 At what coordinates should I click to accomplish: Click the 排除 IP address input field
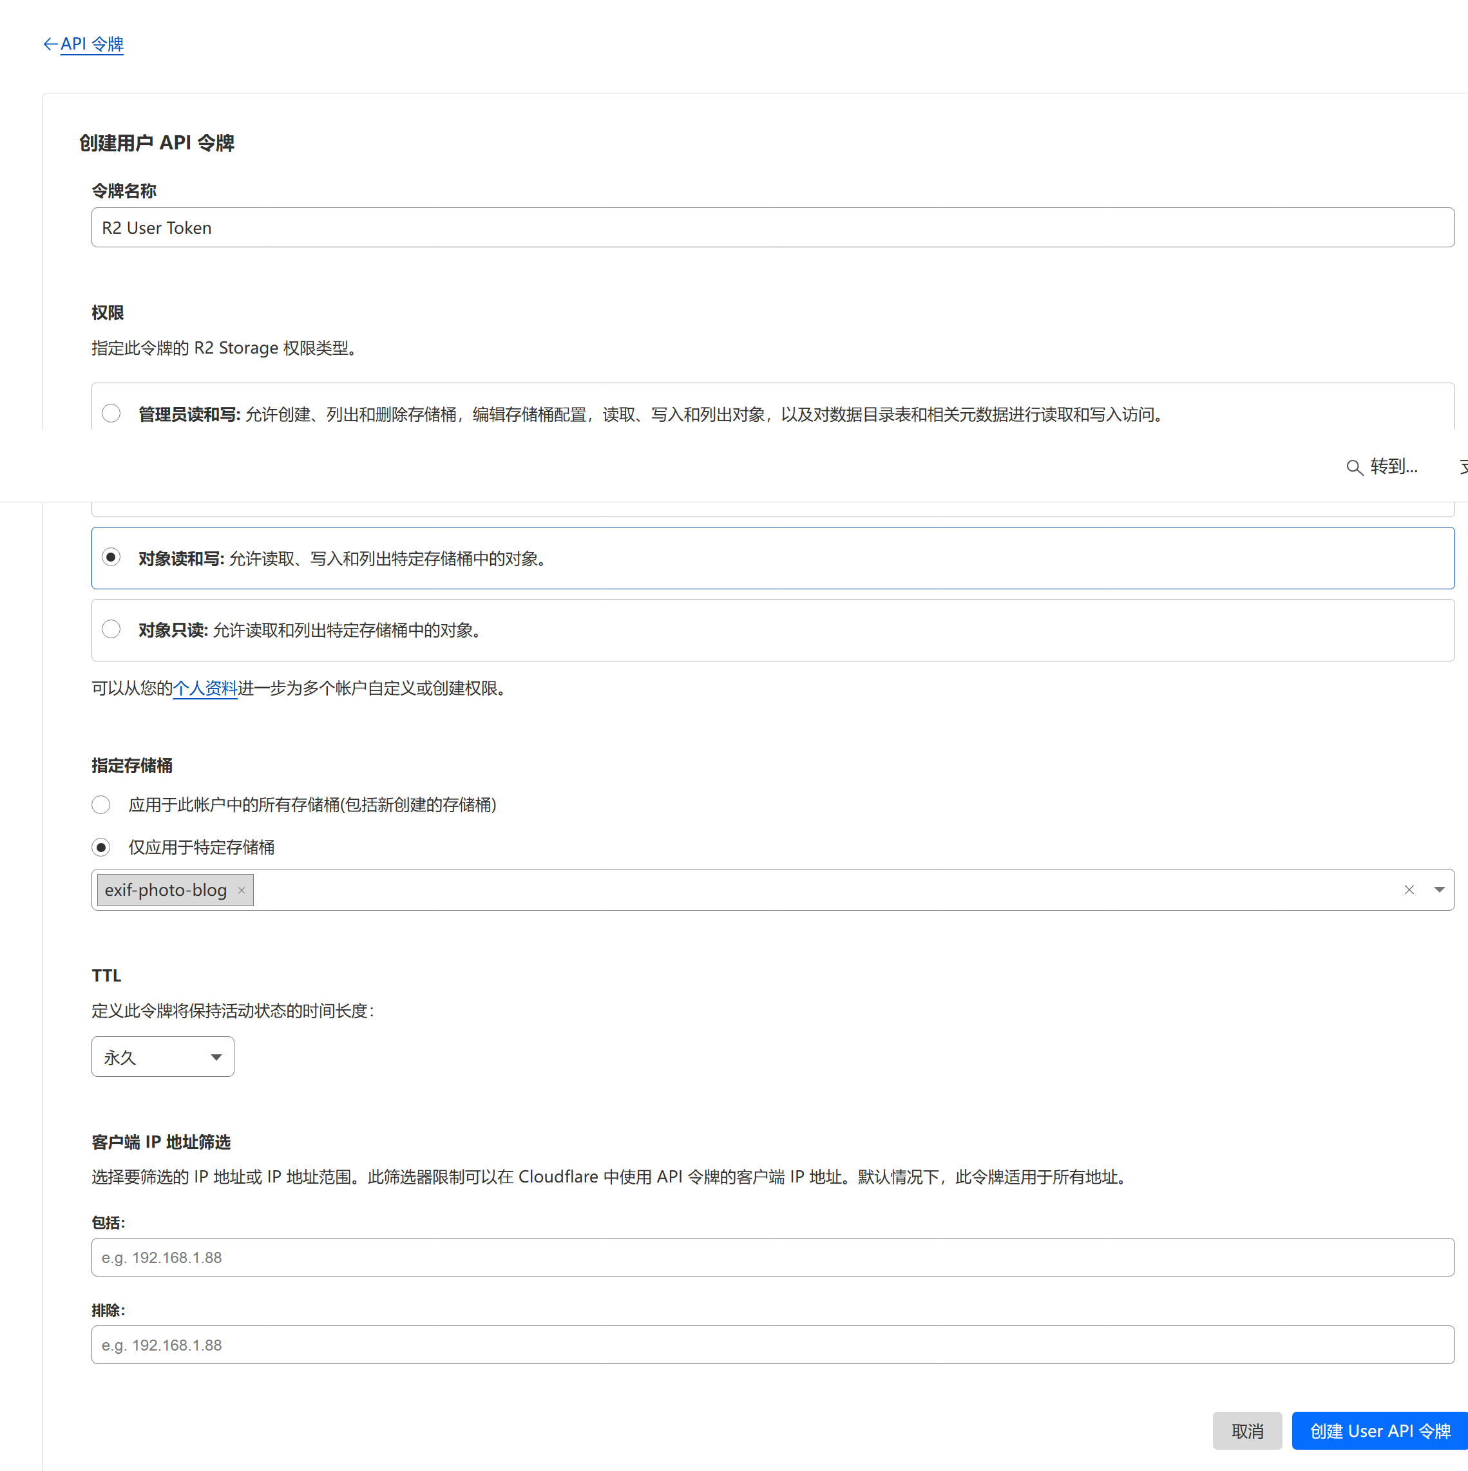tap(772, 1345)
